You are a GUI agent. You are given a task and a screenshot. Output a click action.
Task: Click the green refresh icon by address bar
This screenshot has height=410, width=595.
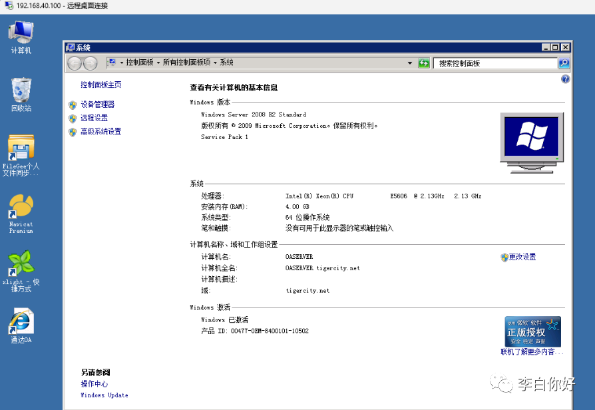coord(423,63)
